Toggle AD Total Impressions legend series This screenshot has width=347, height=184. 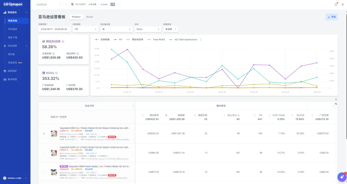point(183,40)
